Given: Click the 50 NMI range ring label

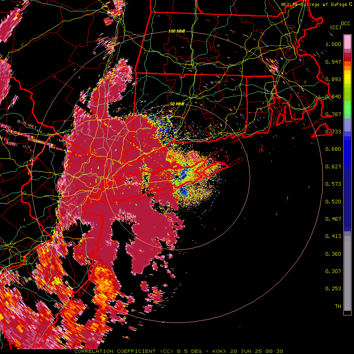Looking at the screenshot, I should (177, 104).
